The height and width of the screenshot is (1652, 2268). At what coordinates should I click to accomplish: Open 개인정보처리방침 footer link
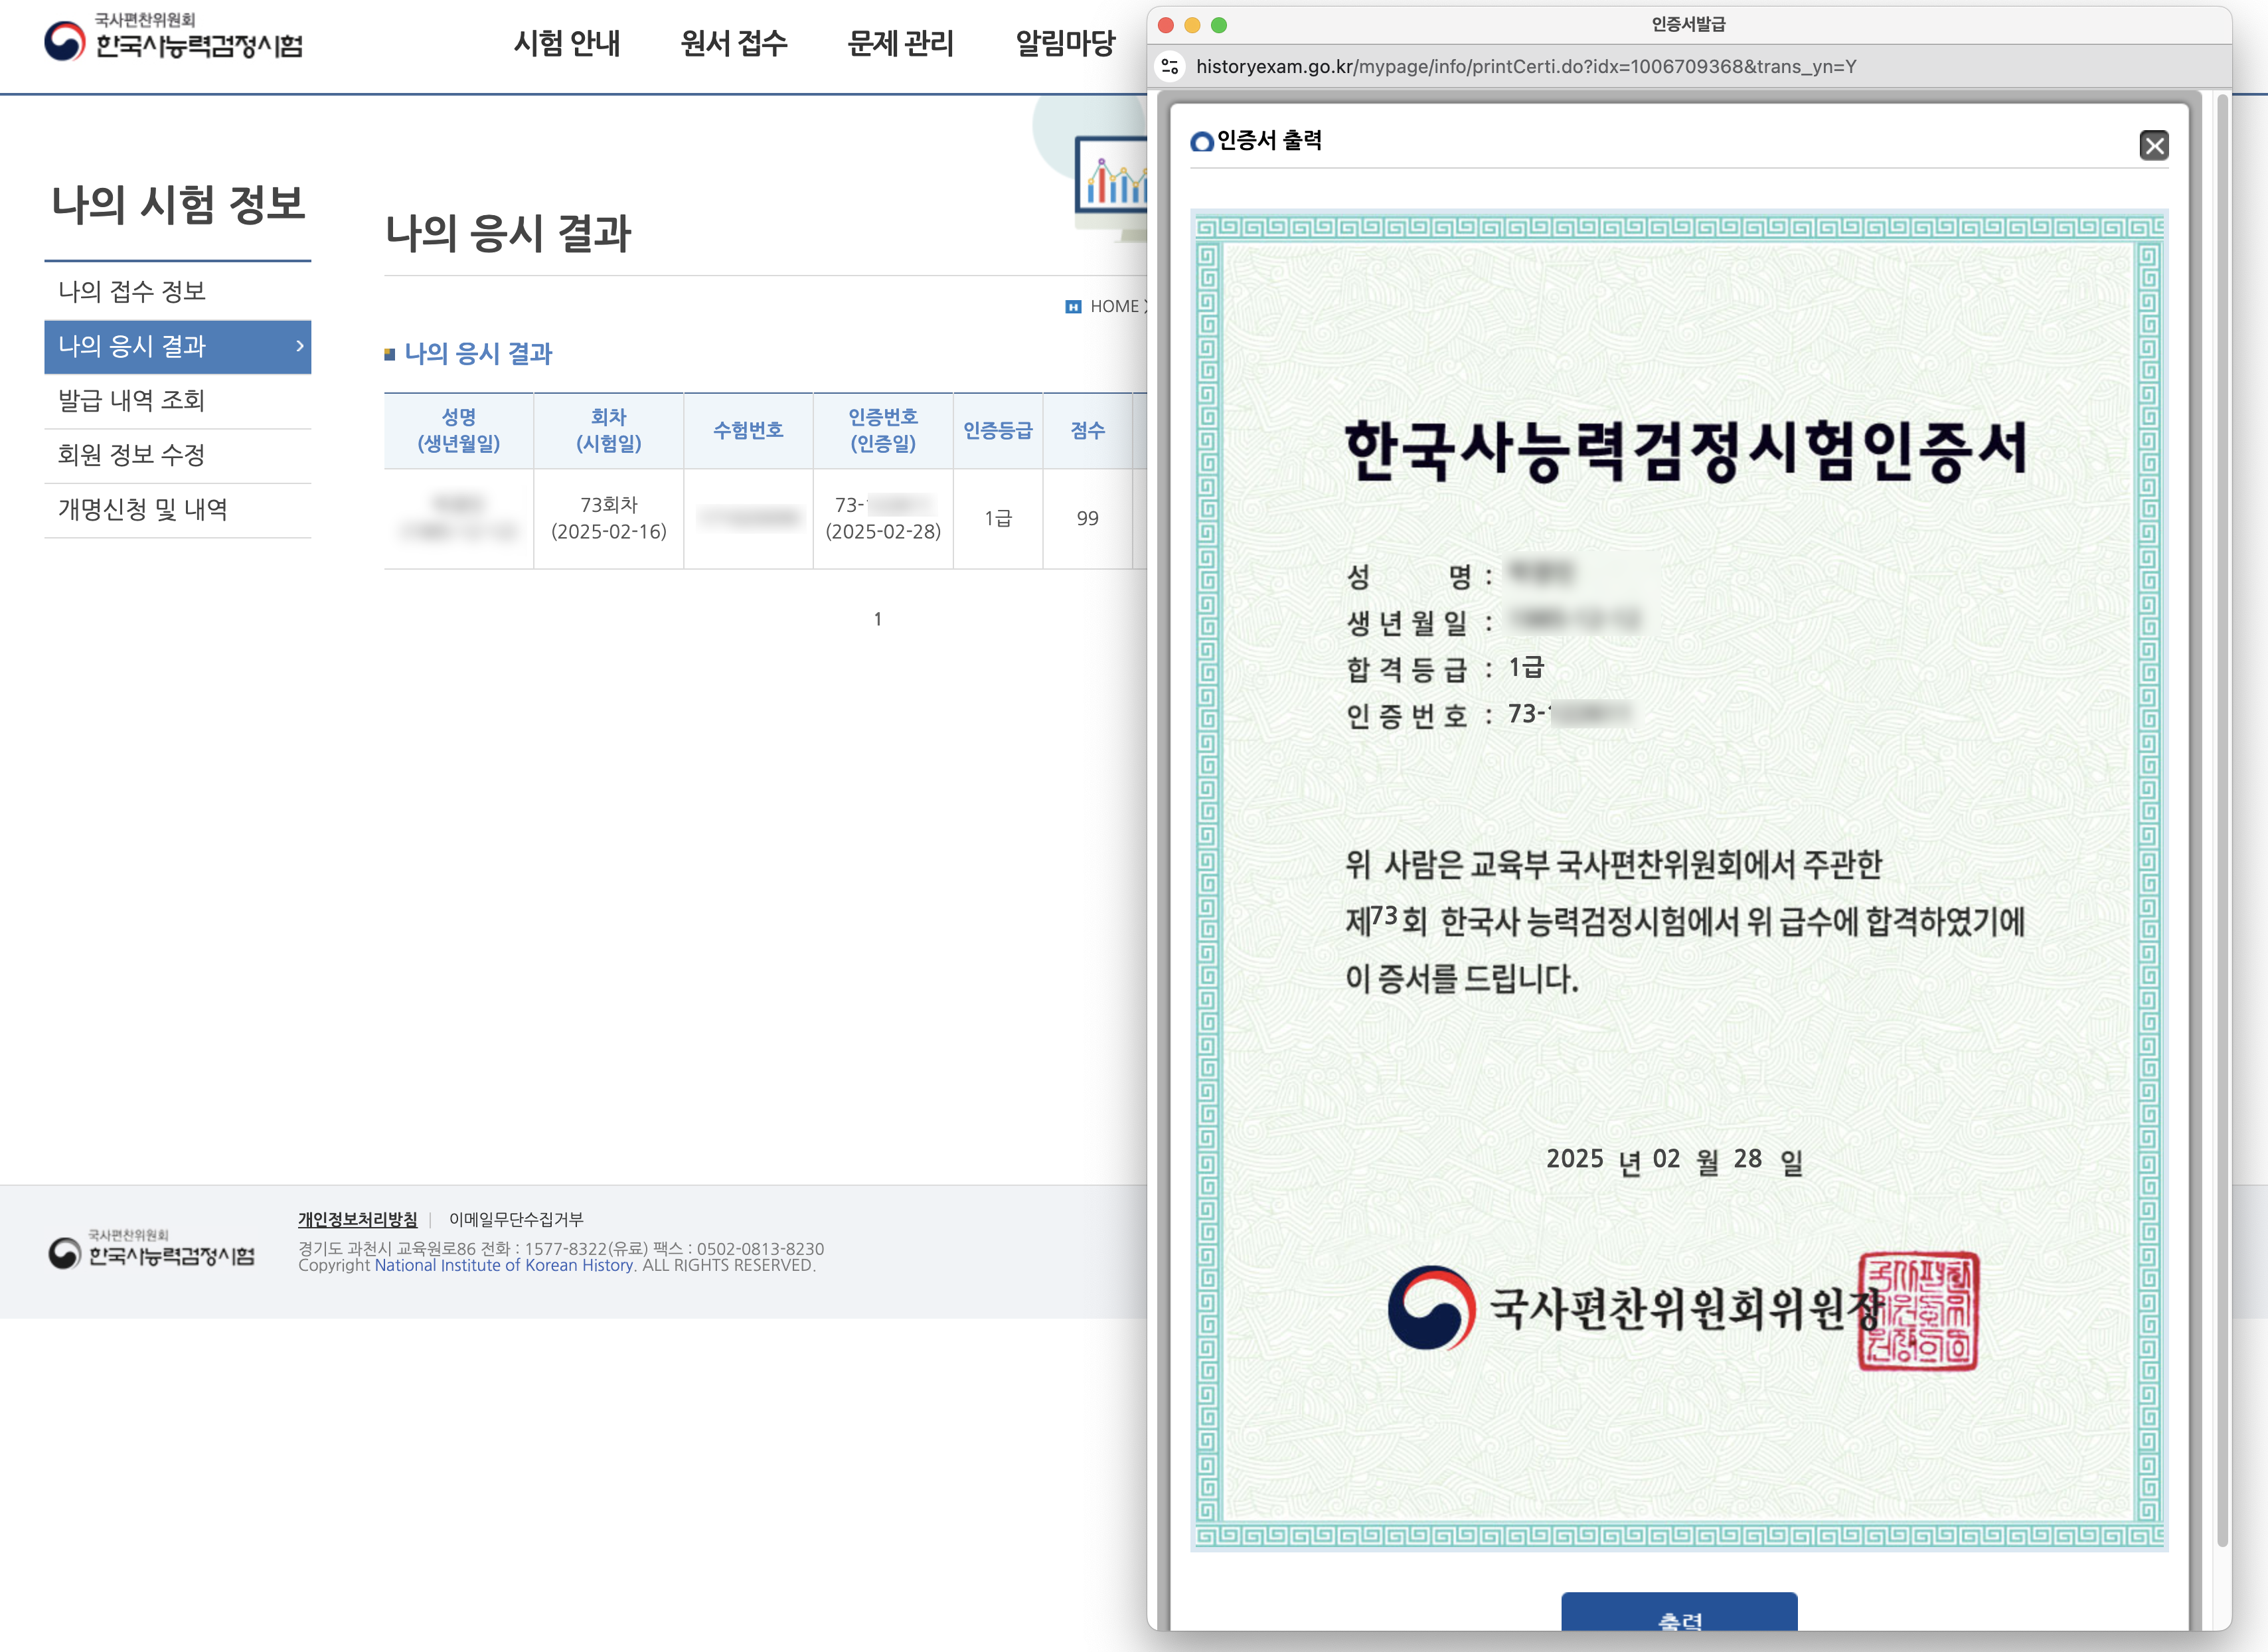tap(357, 1219)
